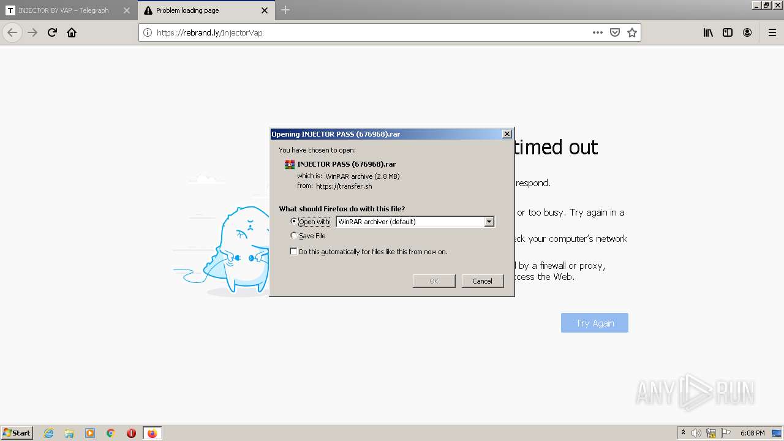Show site information icon in the address bar

148,32
